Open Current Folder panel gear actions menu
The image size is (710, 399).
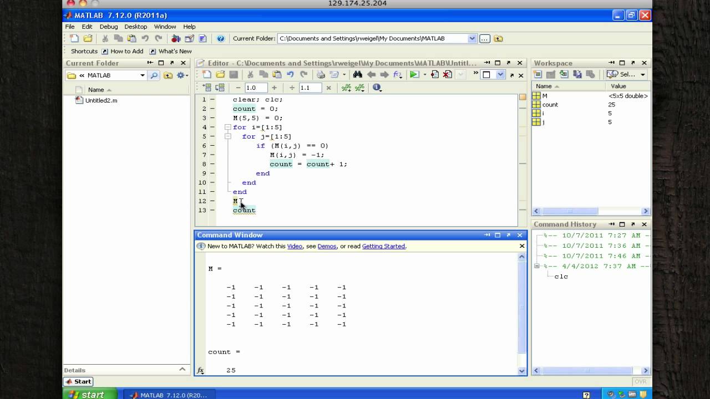click(182, 75)
